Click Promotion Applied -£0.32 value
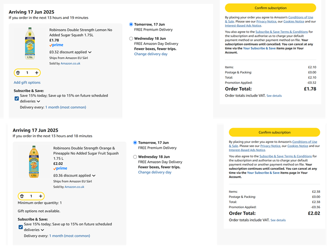 point(312,83)
